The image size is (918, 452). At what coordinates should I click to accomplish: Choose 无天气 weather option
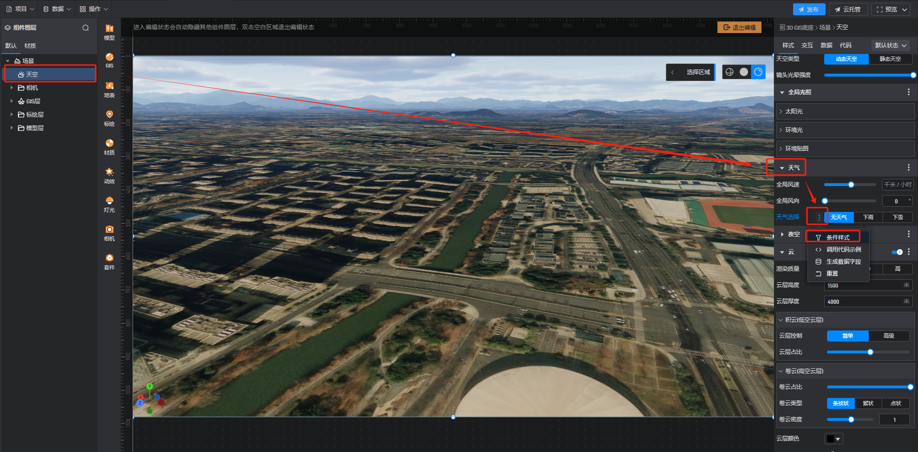[839, 217]
